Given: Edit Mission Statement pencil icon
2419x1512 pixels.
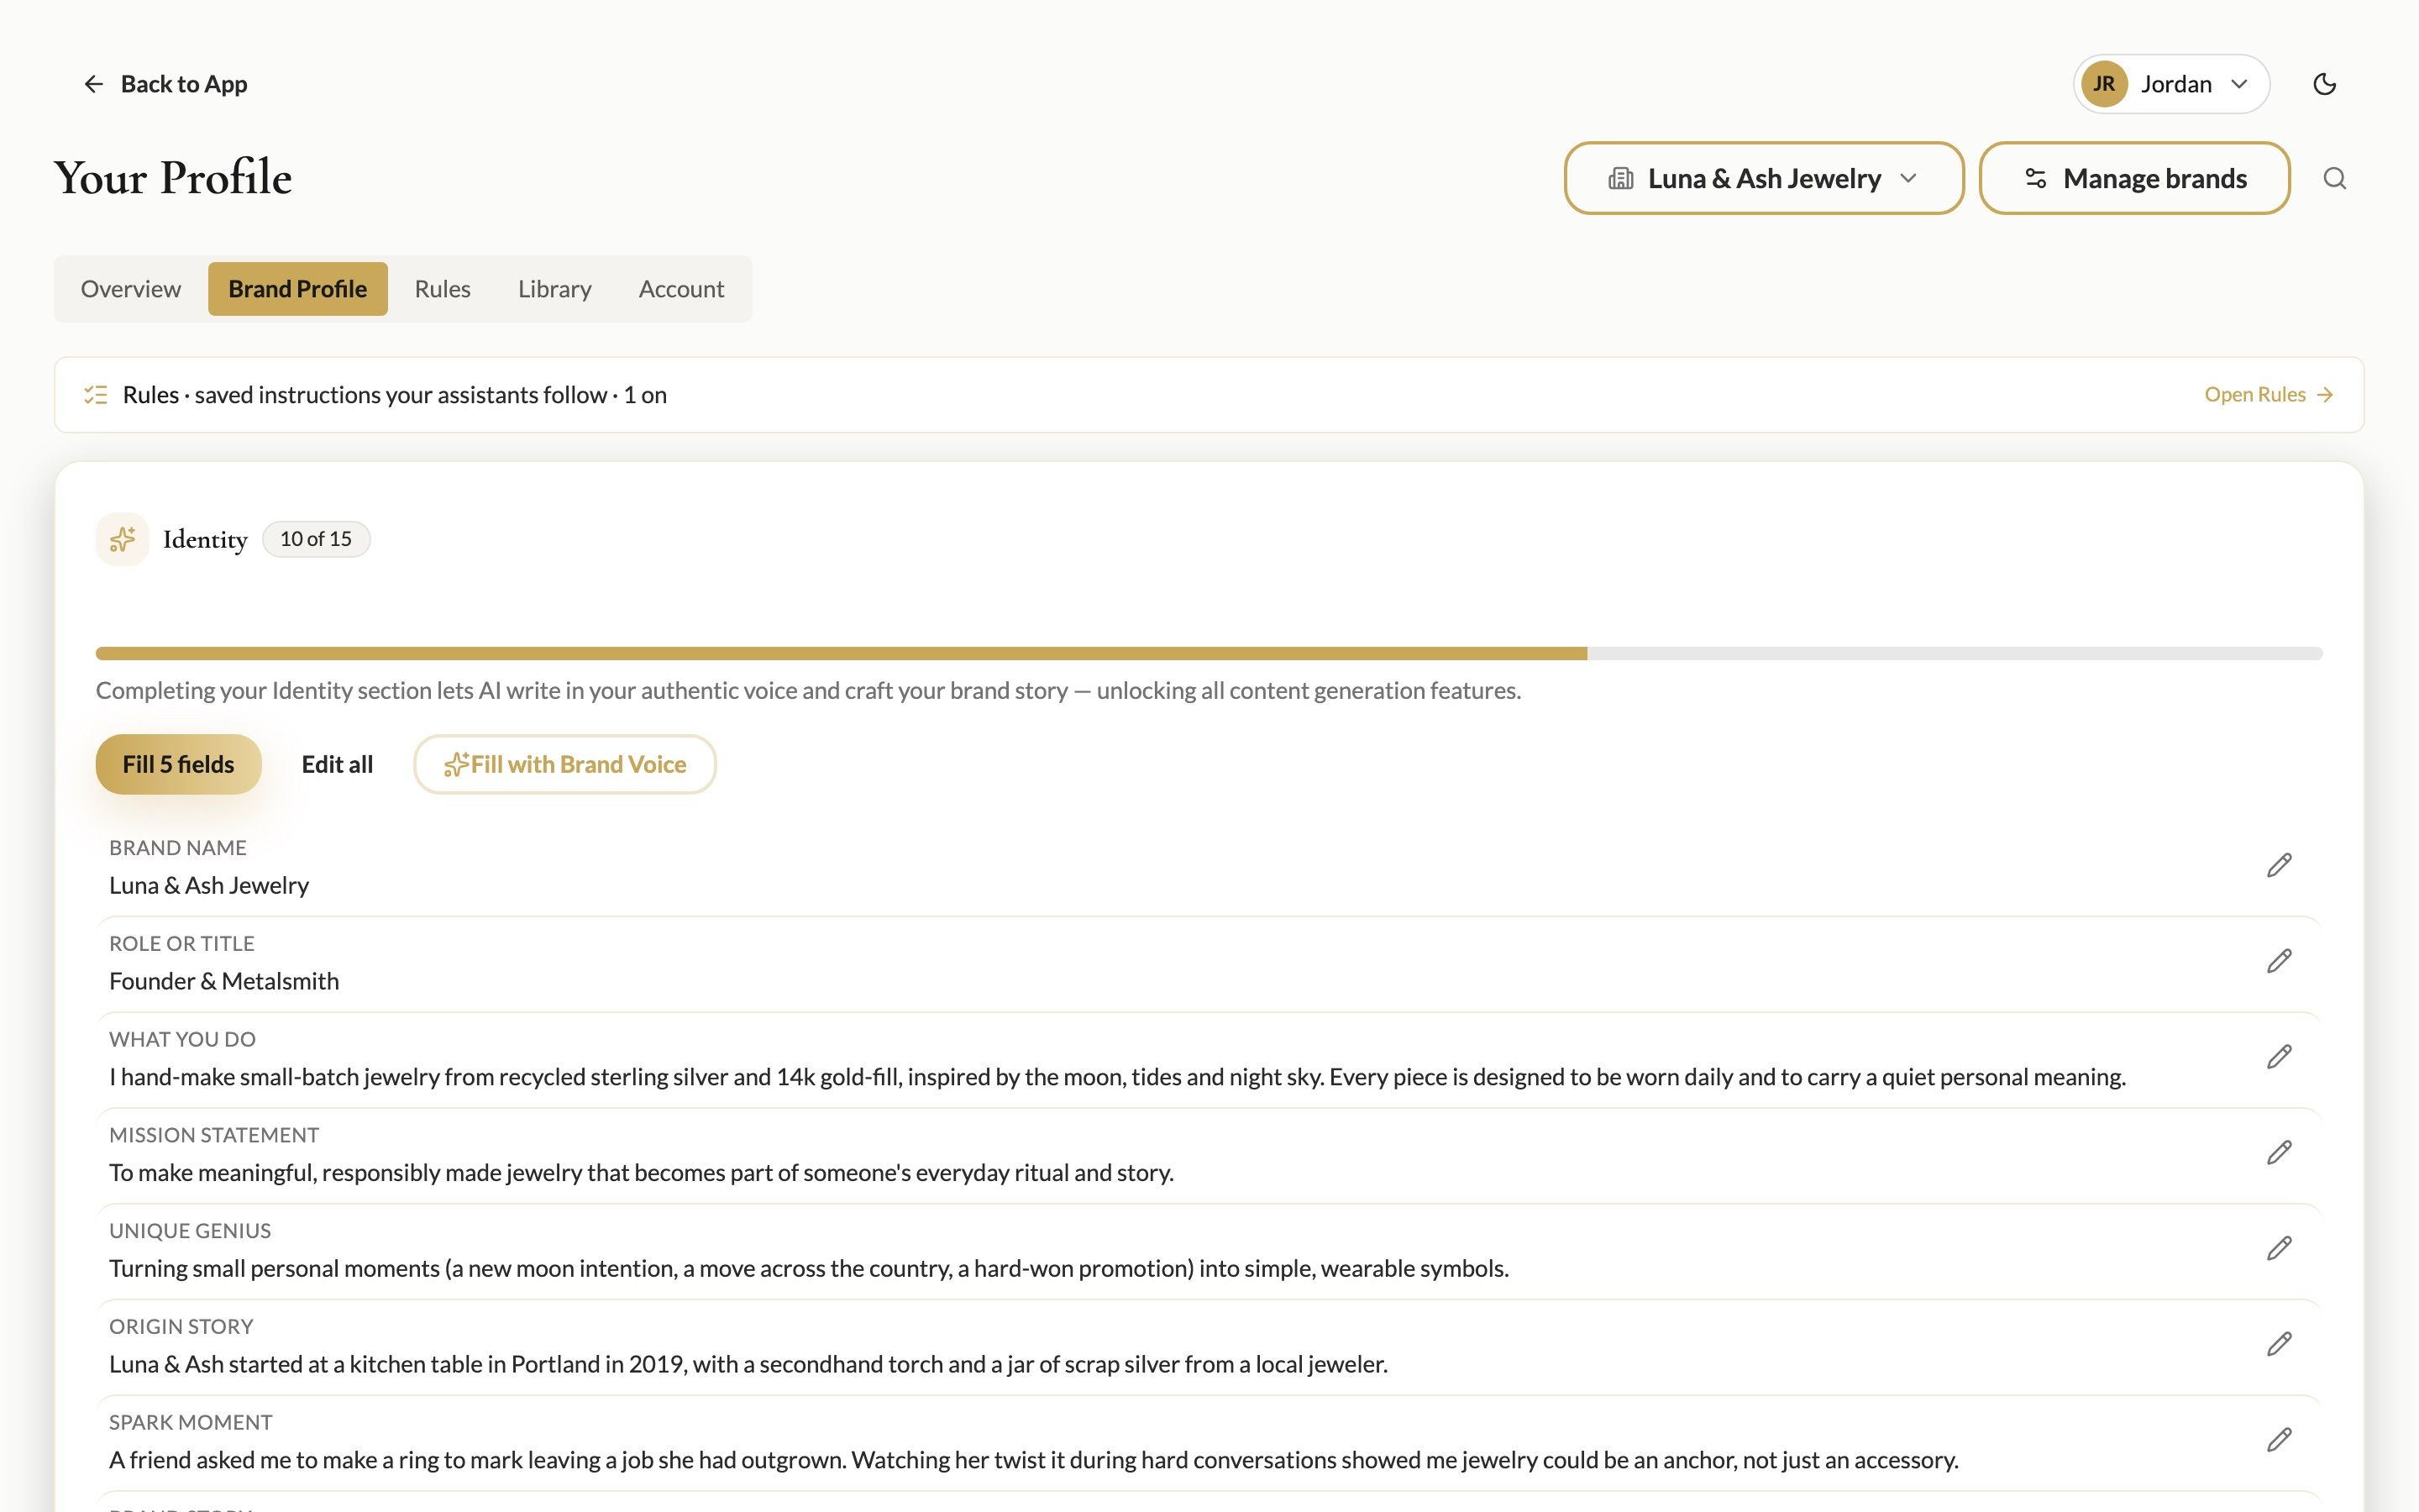Looking at the screenshot, I should click(x=2279, y=1153).
